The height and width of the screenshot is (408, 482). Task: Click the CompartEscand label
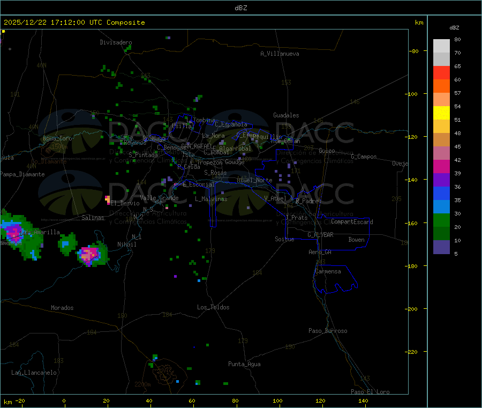[x=352, y=222]
